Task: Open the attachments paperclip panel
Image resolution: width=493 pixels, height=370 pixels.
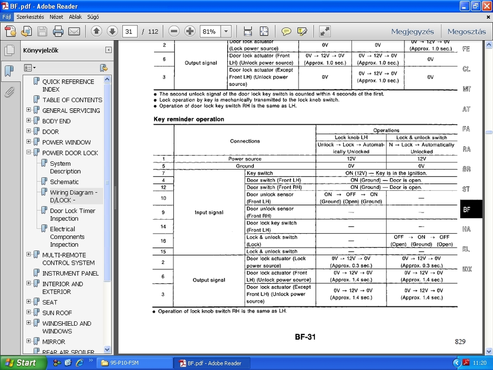Action: pyautogui.click(x=9, y=92)
